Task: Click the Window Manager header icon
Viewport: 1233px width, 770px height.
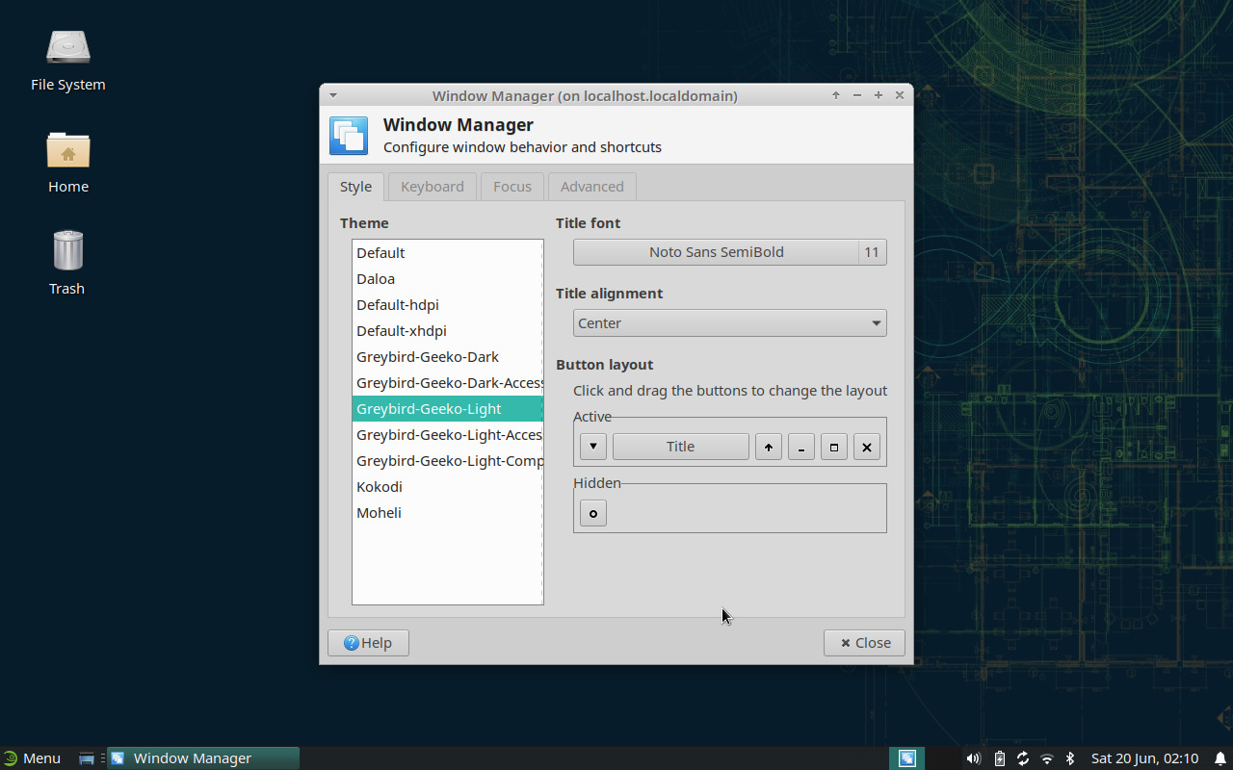Action: (348, 136)
